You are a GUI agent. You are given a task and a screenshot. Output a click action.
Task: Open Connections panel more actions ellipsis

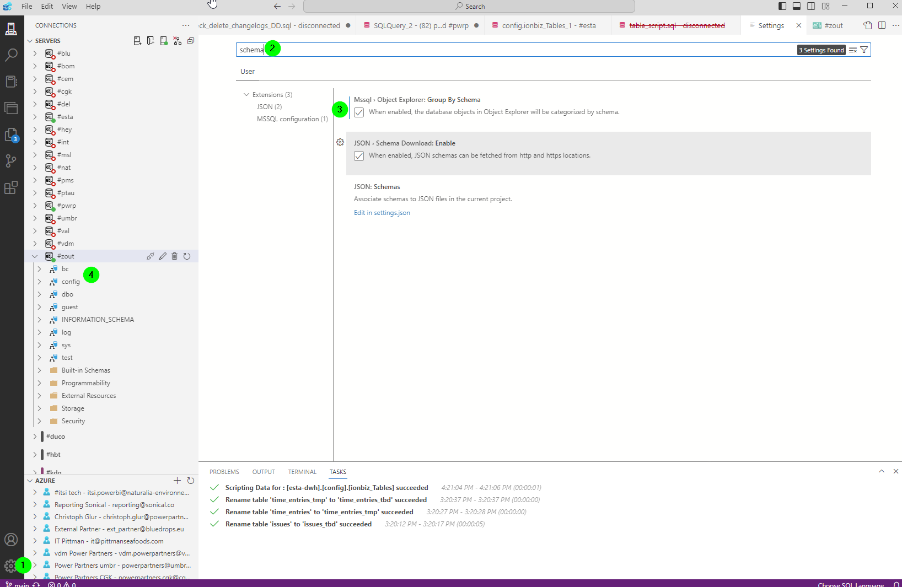[186, 25]
